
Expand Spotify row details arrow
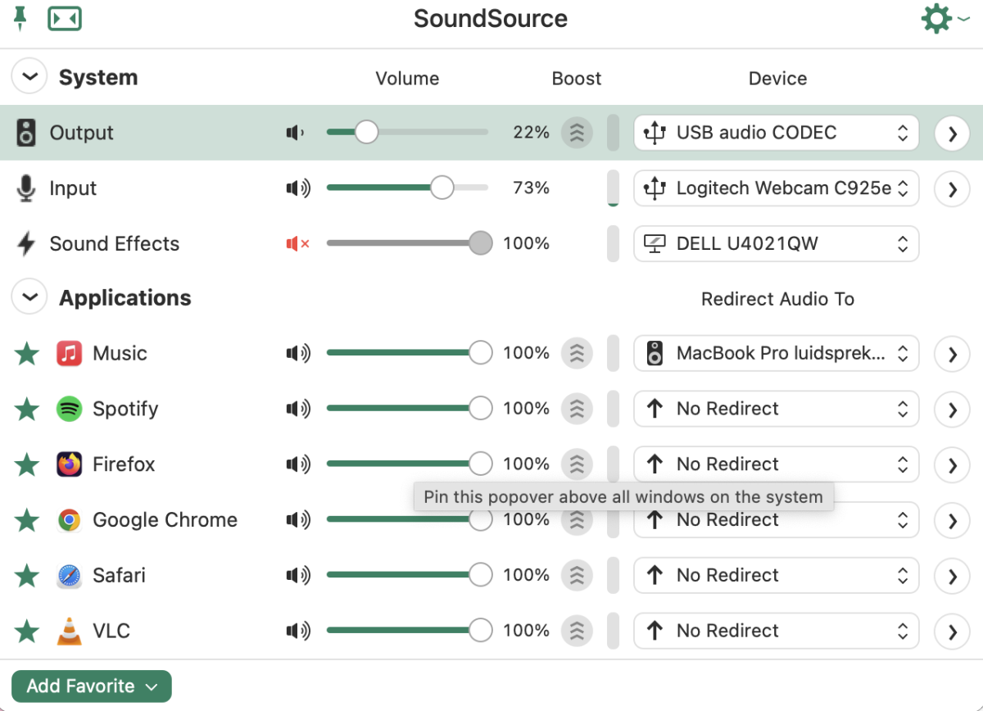(x=952, y=409)
